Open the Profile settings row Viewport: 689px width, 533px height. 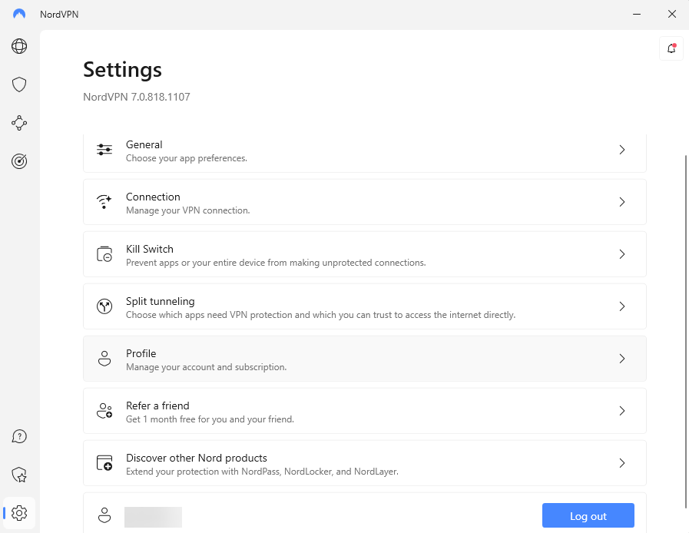(364, 359)
